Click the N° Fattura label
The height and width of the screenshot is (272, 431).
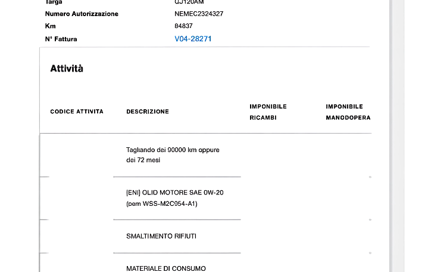click(x=61, y=39)
